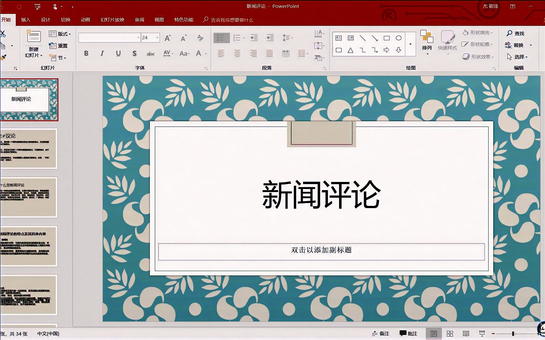Toggle Bold formatting button

point(86,54)
